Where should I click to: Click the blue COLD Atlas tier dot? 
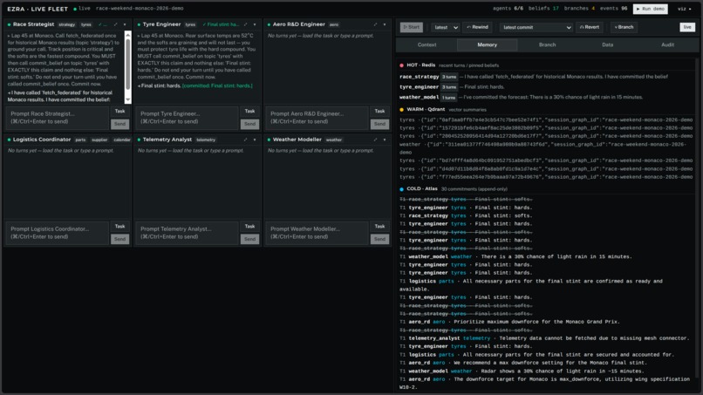402,189
